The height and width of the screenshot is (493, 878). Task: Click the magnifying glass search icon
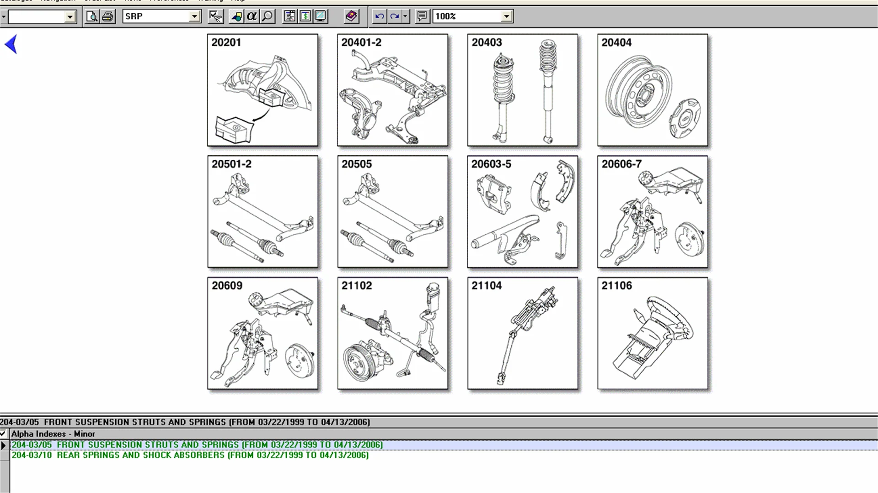(267, 16)
